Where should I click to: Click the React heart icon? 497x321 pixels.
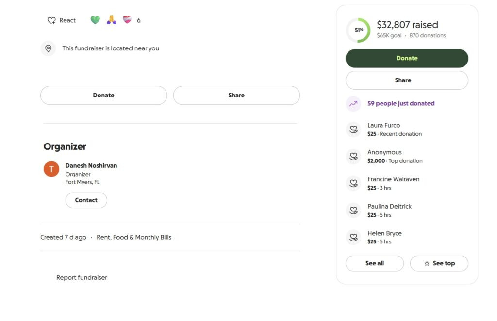click(52, 20)
